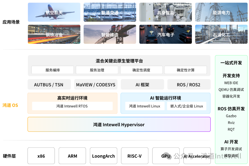Click the Rviz text
This screenshot has width=249, height=166.
click(231, 123)
